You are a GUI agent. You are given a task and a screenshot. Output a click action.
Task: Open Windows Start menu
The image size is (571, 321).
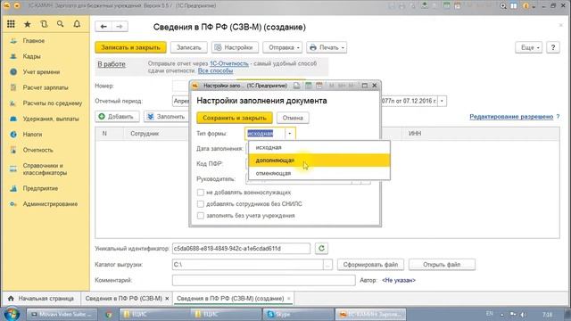tap(12, 314)
